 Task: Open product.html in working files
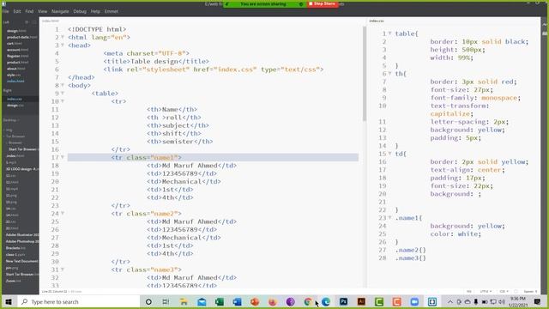click(17, 63)
